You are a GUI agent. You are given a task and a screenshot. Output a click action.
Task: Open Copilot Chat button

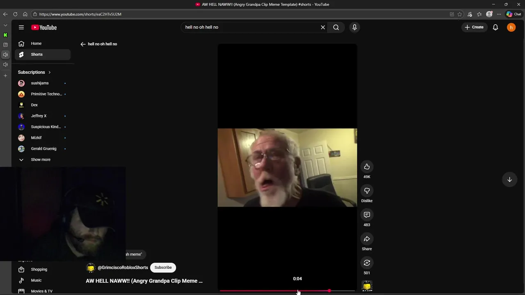(x=514, y=14)
